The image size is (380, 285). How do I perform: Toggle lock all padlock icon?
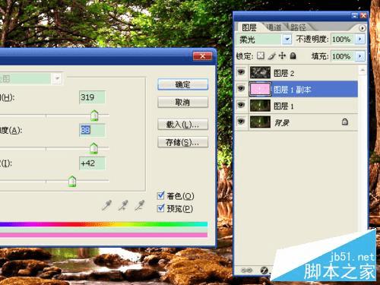click(x=293, y=55)
